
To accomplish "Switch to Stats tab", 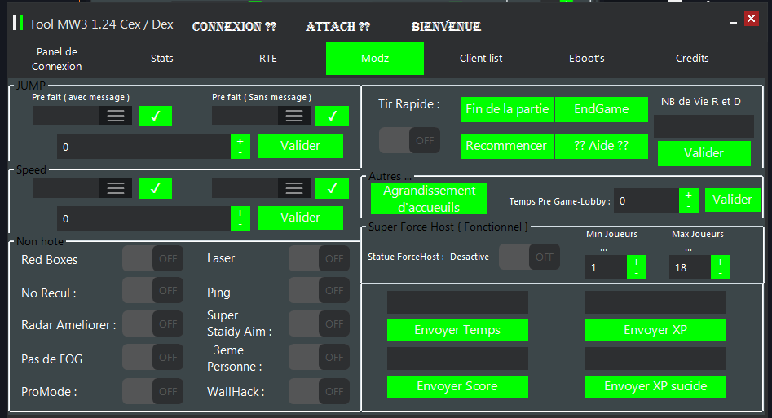I will pyautogui.click(x=162, y=59).
